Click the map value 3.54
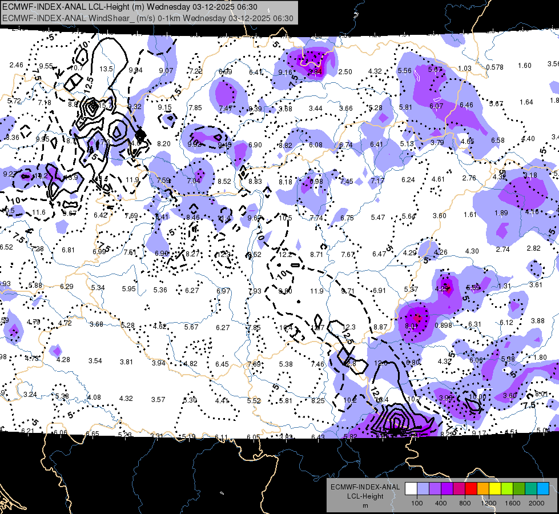The height and width of the screenshot is (514, 559). tap(95, 361)
